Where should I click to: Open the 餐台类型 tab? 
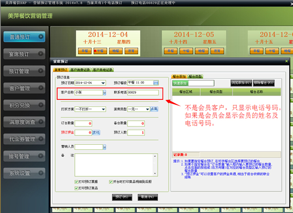click(x=196, y=77)
